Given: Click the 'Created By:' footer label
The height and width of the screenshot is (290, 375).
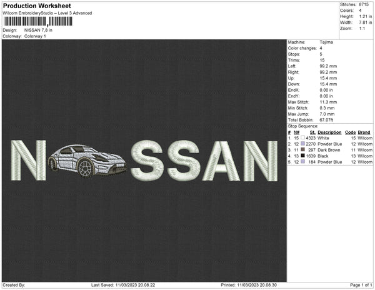Looking at the screenshot, I should (14, 285).
